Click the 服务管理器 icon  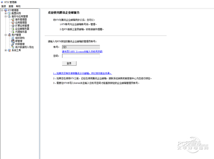[x=13, y=20]
